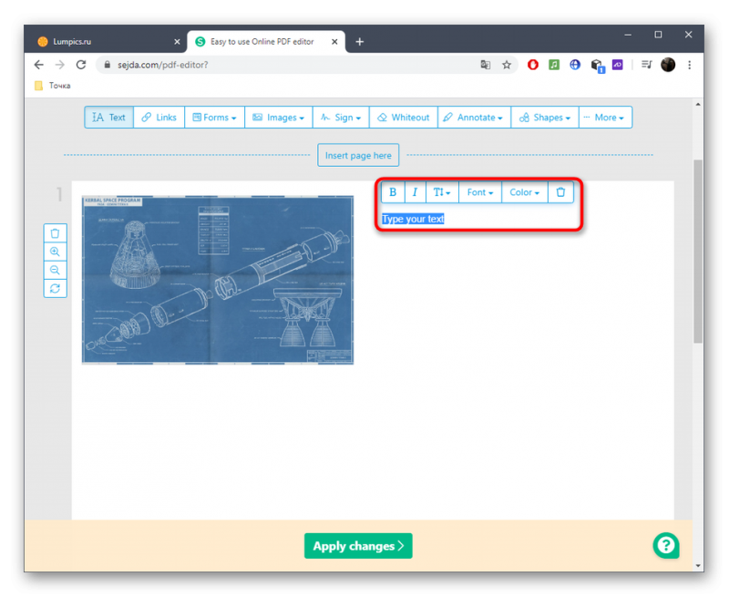The image size is (729, 597).
Task: Open the Точка bookmarks folder
Action: pos(53,86)
